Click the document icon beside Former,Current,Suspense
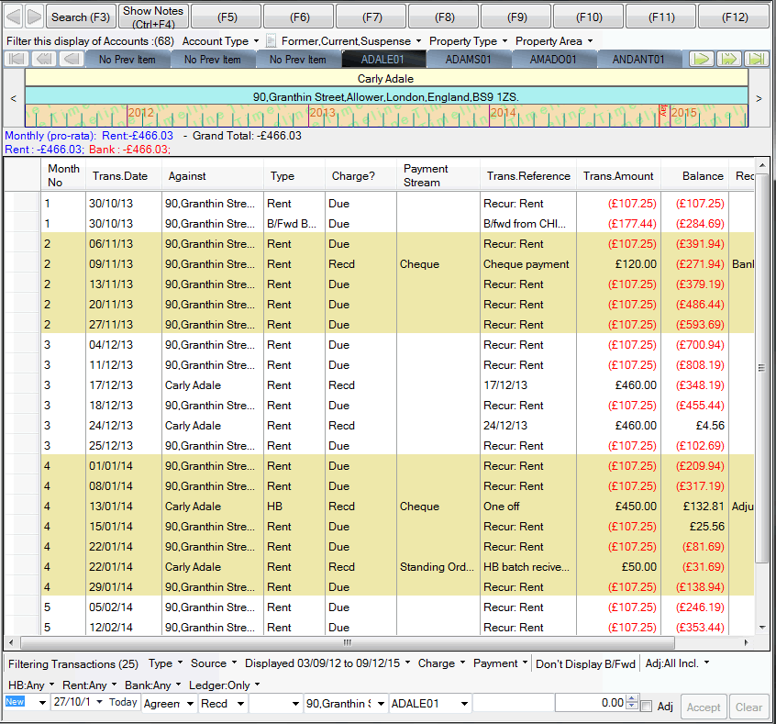 (271, 41)
